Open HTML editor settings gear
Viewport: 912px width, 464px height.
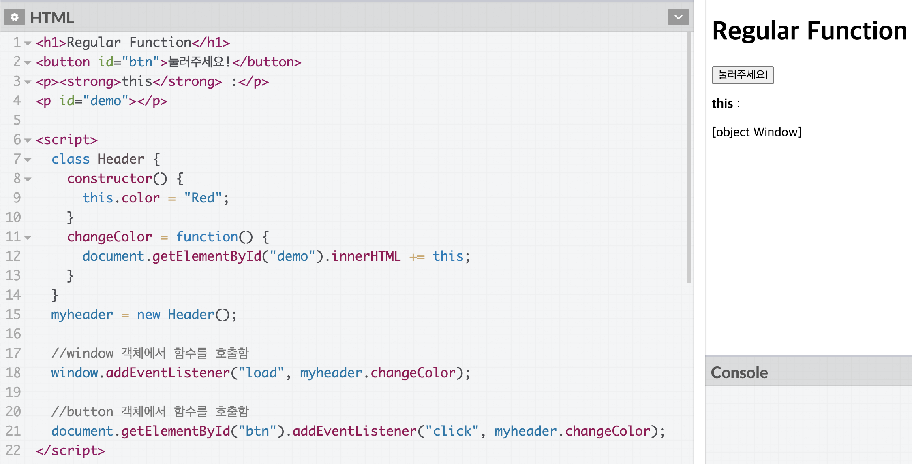tap(15, 17)
